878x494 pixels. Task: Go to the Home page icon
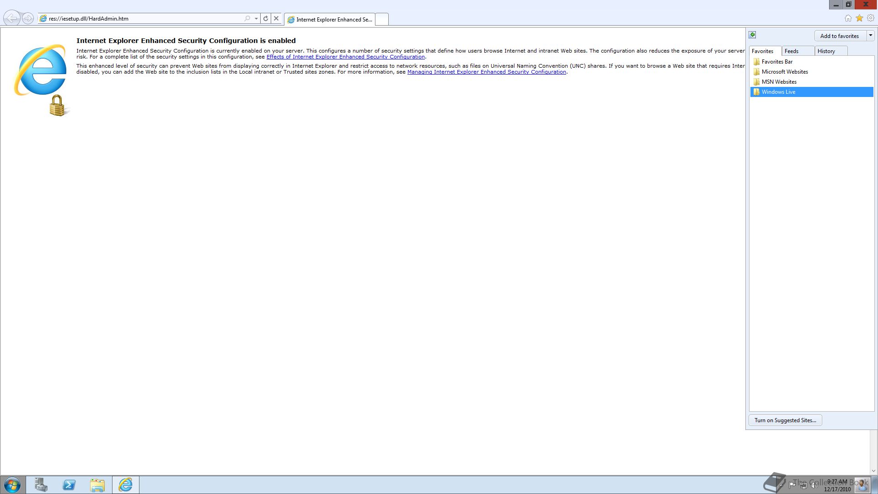[848, 18]
